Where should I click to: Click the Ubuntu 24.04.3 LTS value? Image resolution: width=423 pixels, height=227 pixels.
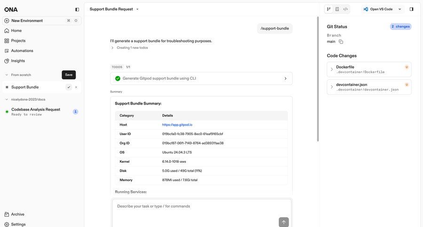(x=177, y=152)
